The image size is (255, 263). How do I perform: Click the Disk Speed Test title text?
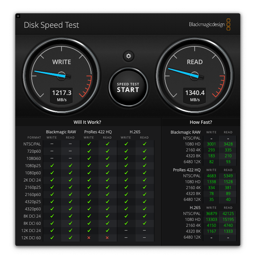pyautogui.click(x=52, y=25)
